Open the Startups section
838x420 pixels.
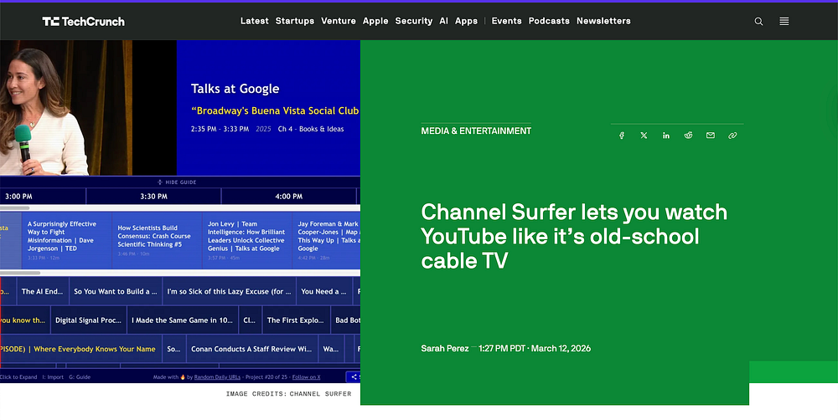point(294,21)
